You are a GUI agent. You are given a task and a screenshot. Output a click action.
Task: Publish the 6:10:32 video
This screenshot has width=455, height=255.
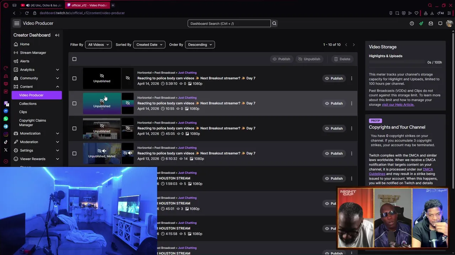pyautogui.click(x=333, y=153)
